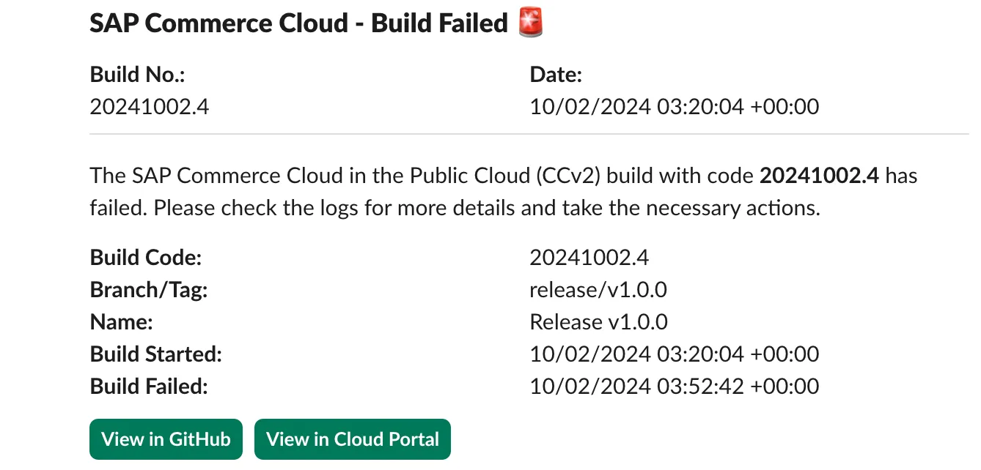Click the Branch/Tag label

(149, 290)
